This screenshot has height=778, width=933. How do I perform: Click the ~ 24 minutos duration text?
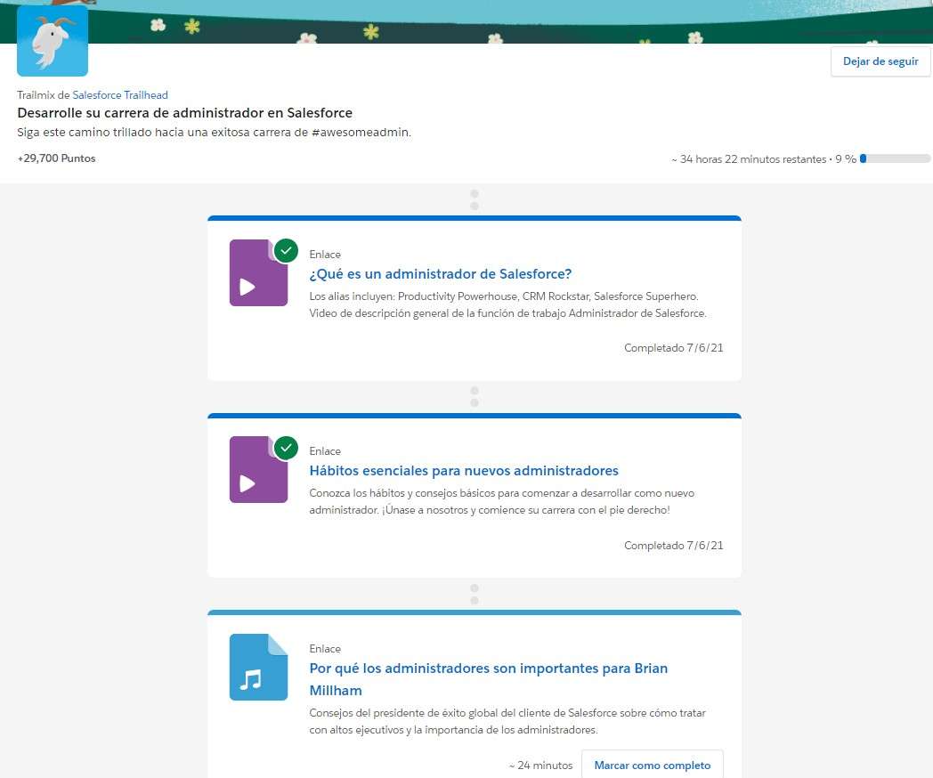click(541, 765)
